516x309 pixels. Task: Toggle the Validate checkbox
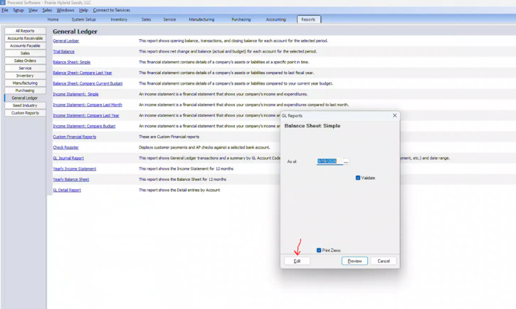click(x=358, y=178)
